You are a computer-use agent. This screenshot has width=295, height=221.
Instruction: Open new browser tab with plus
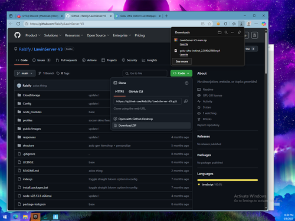point(166,16)
